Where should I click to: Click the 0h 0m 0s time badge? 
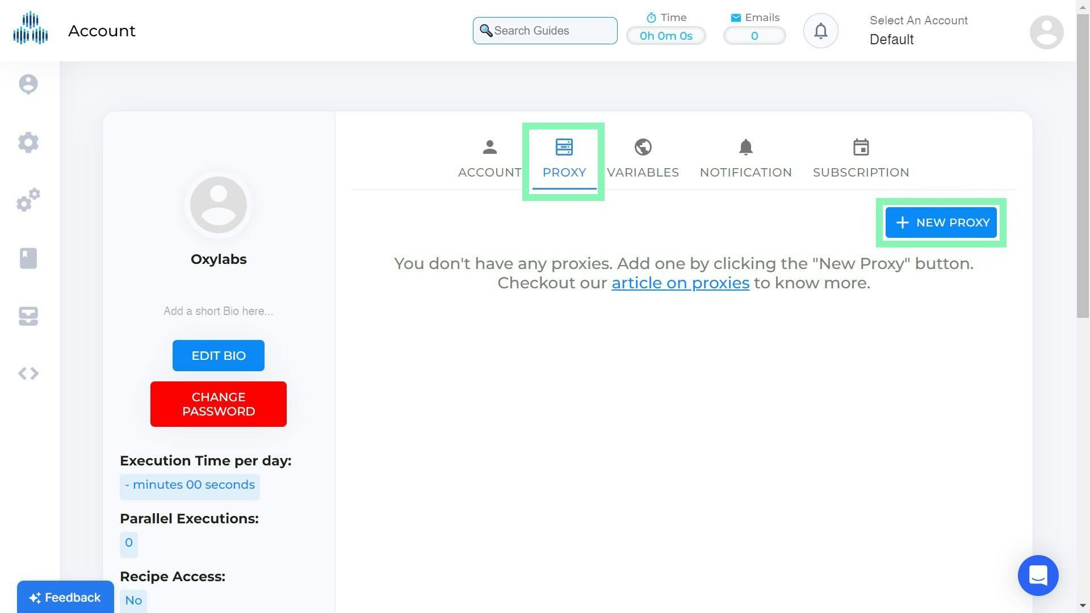[666, 36]
